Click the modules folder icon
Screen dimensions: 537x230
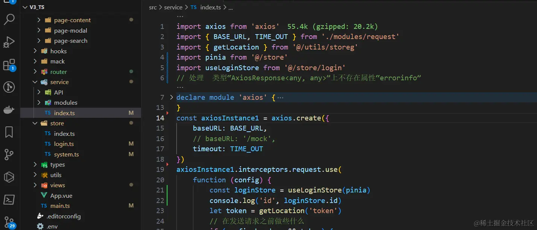tap(48, 102)
